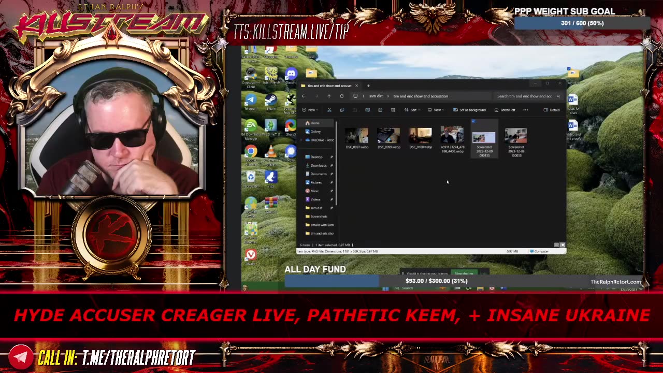Click 'tim and eric show and accusation' breadcrumb
The height and width of the screenshot is (373, 663).
tap(421, 96)
